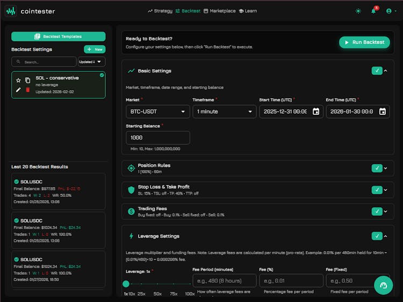Click the Run Backtest button
403x302 pixels.
tap(364, 42)
